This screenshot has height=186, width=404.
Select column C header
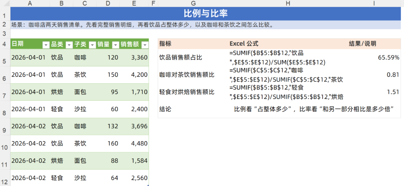(85, 3)
